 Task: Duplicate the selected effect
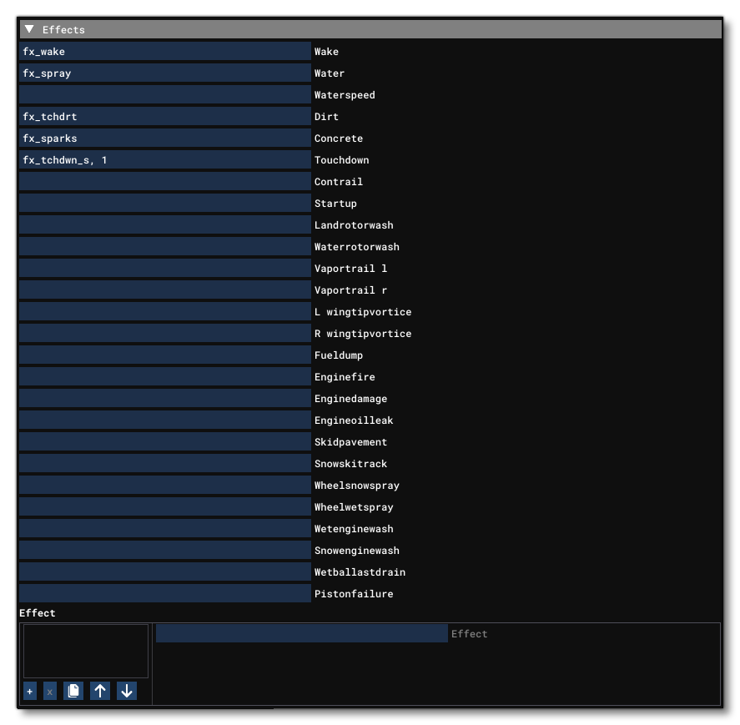(x=73, y=690)
